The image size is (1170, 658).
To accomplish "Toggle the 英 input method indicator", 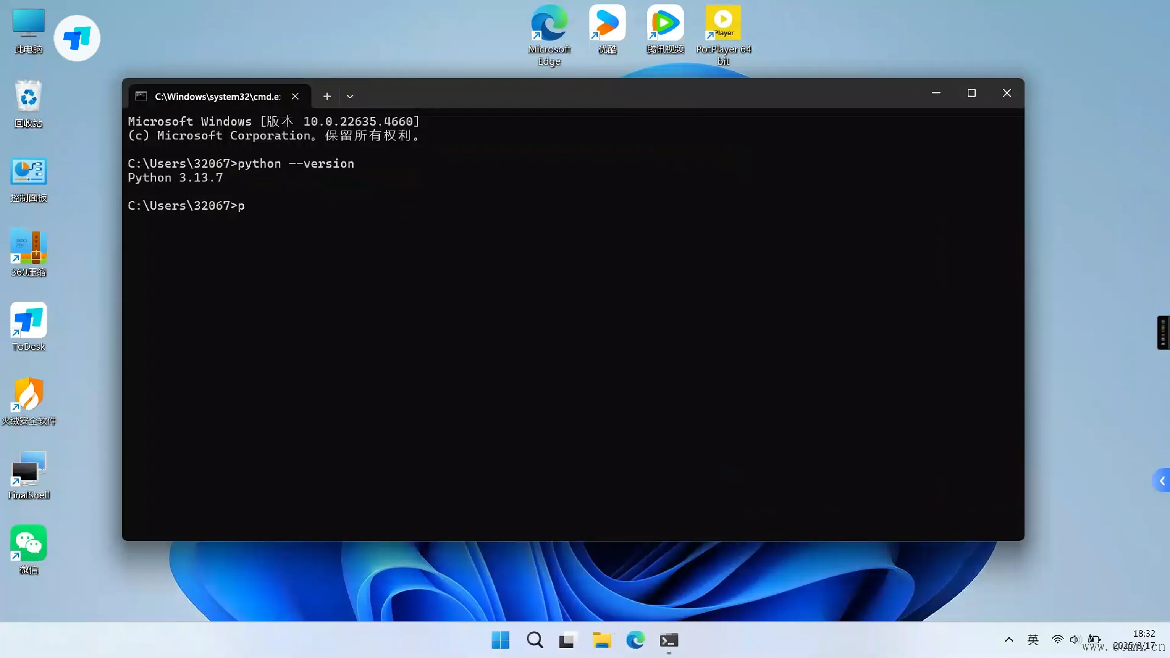I will click(1033, 640).
